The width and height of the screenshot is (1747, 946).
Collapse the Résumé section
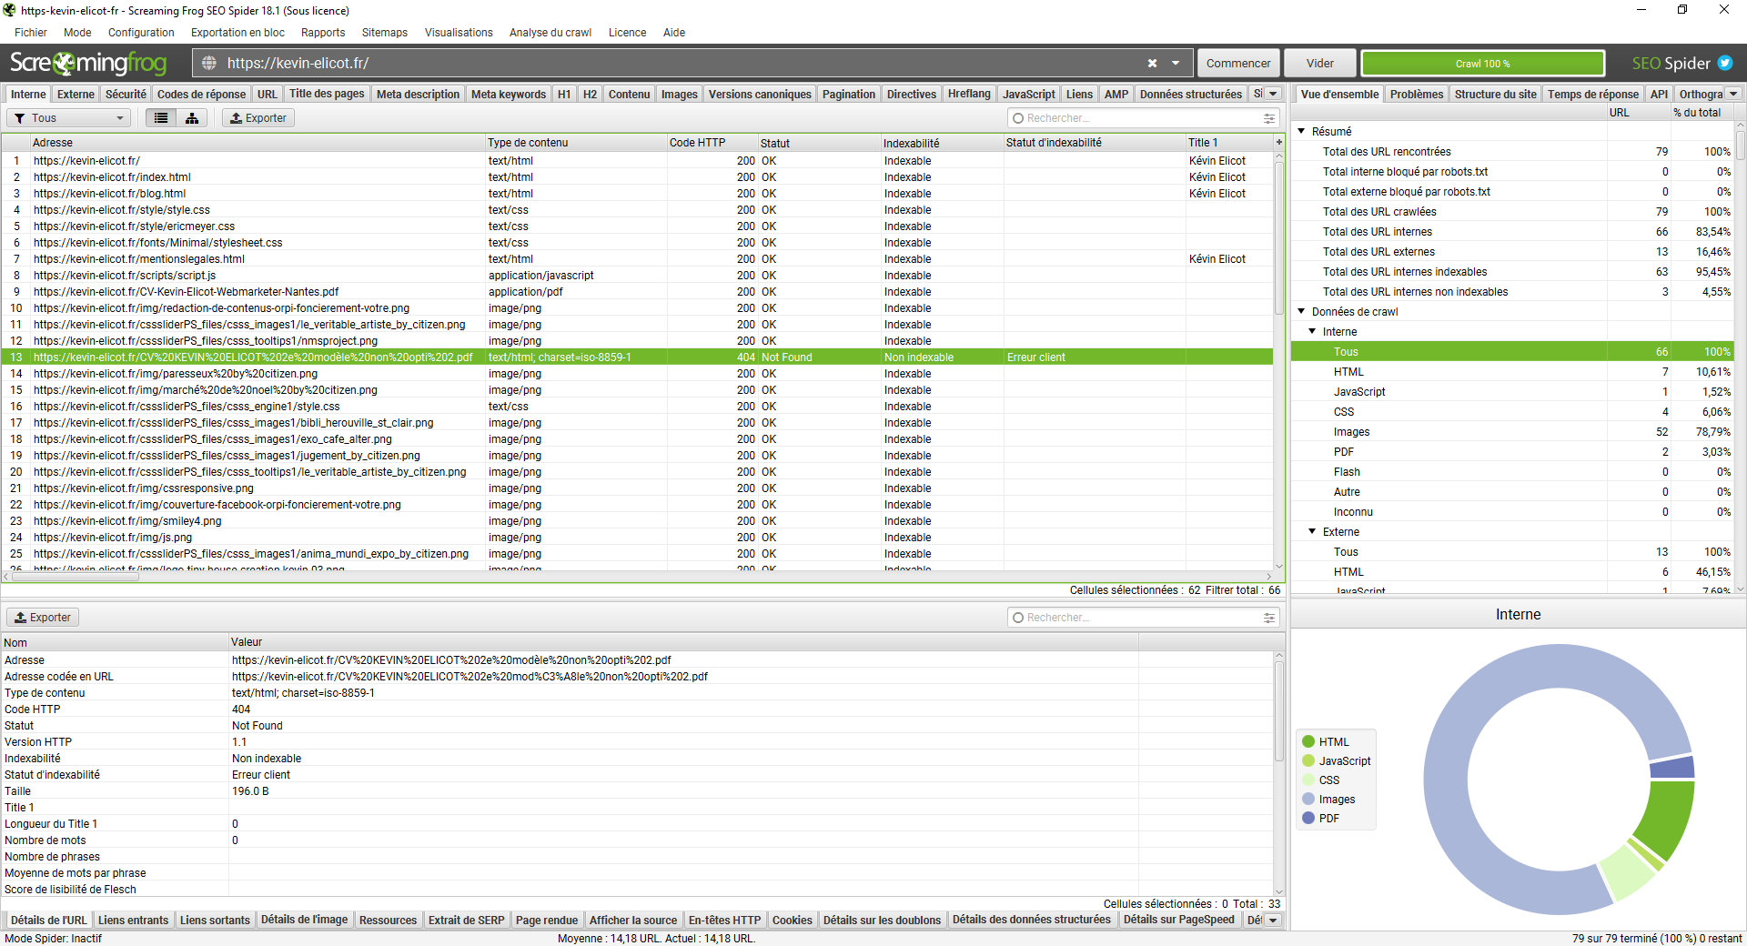1301,131
